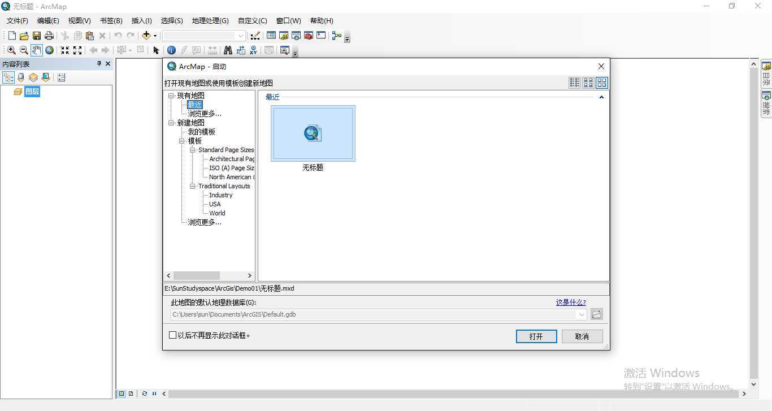Collapse the 新建地图 tree node
772x411 pixels.
(x=171, y=123)
